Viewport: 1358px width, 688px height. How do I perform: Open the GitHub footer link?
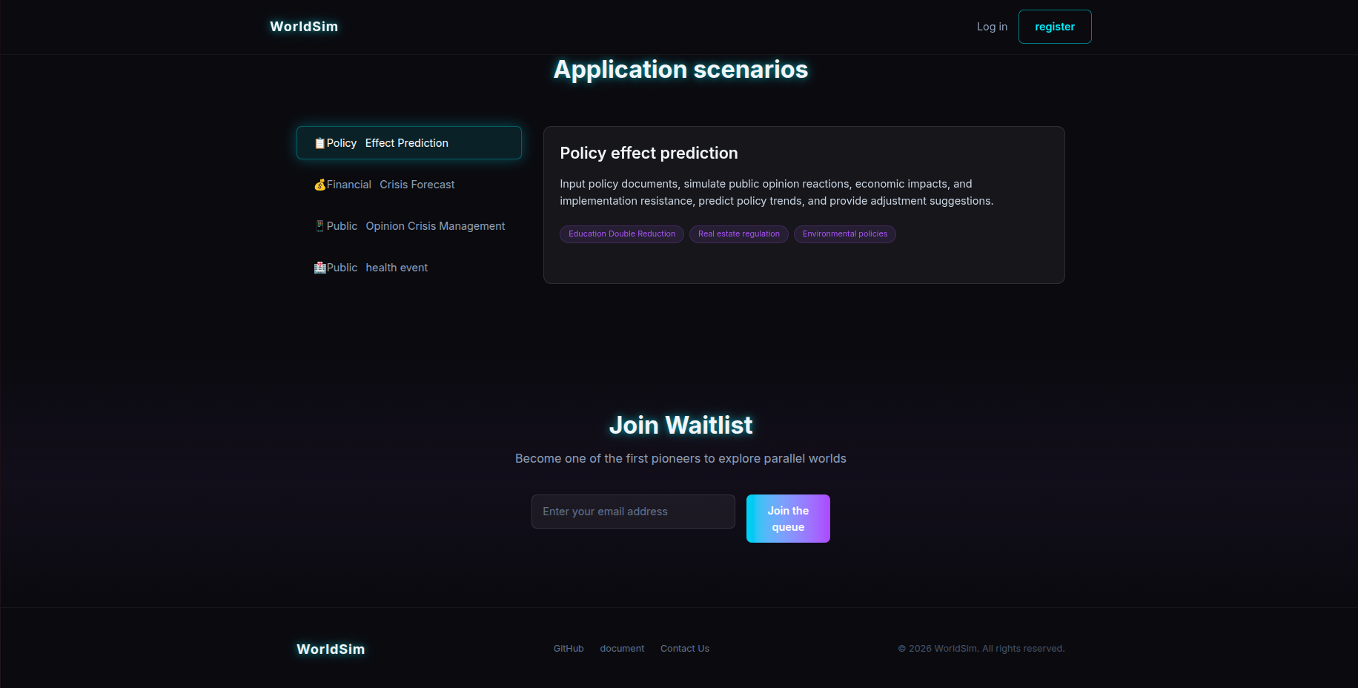[569, 649]
